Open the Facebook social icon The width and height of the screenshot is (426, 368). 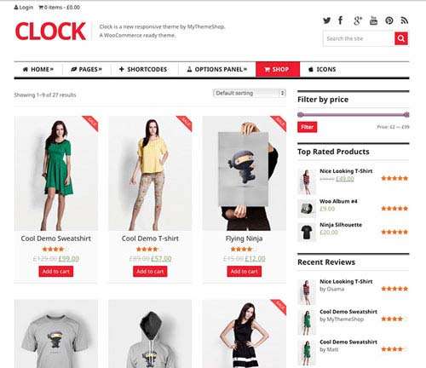[x=340, y=20]
